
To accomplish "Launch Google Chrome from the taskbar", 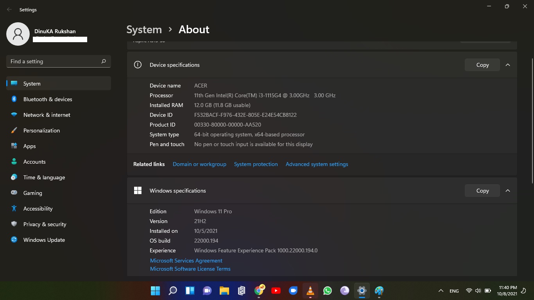I will coord(259,291).
